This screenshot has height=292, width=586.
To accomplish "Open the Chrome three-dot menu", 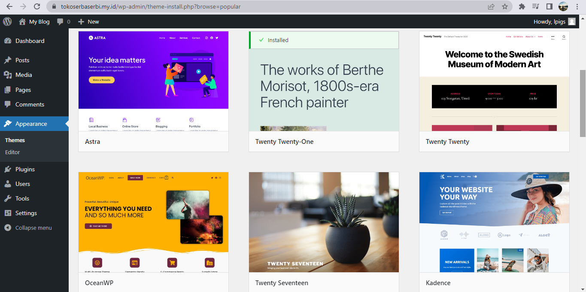I will (x=577, y=6).
